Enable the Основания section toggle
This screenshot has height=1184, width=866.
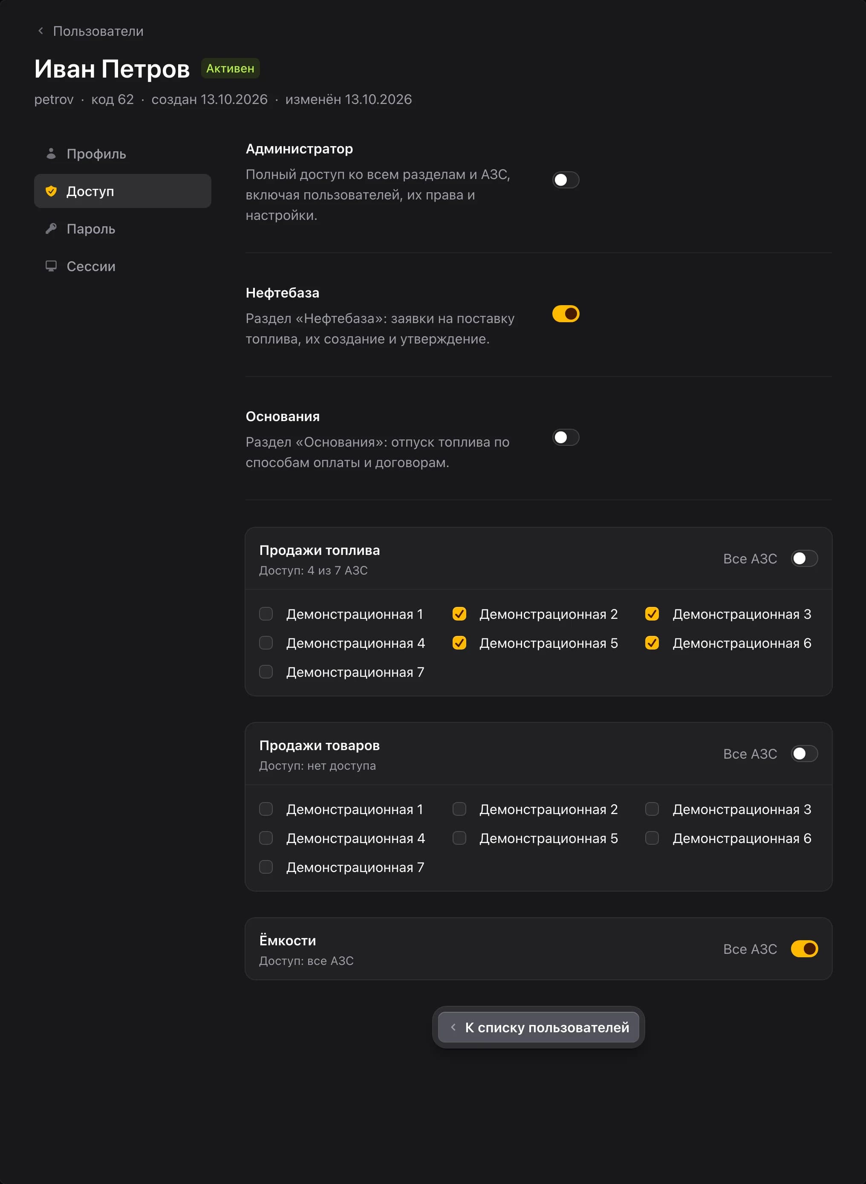[x=566, y=437]
